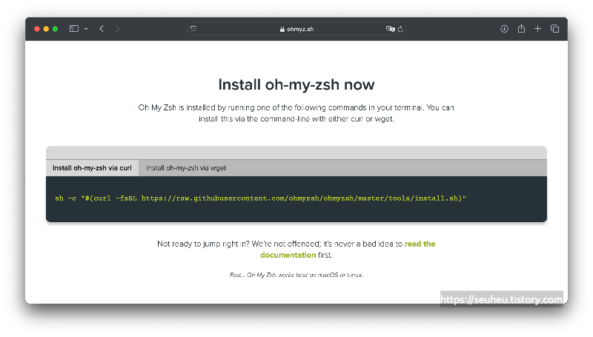Image resolution: width=593 pixels, height=337 pixels.
Task: Go forward with the forward arrow
Action: click(117, 29)
